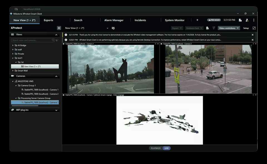Expand the AI Bridge folder

click(x=13, y=46)
